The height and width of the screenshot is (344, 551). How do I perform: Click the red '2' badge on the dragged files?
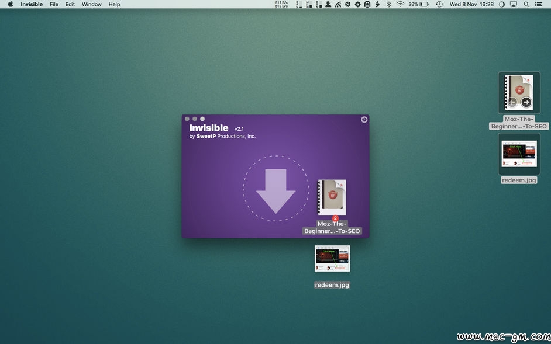point(335,218)
